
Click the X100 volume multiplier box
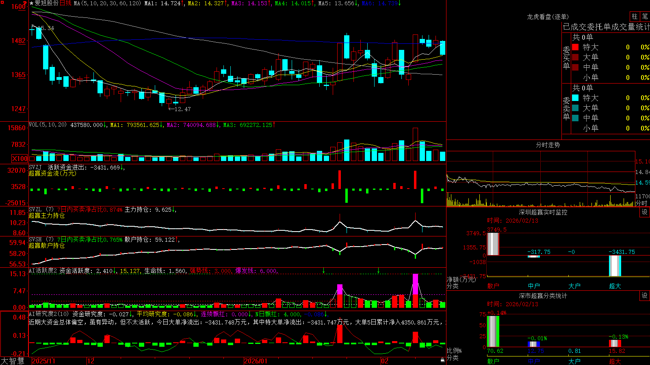pos(20,159)
